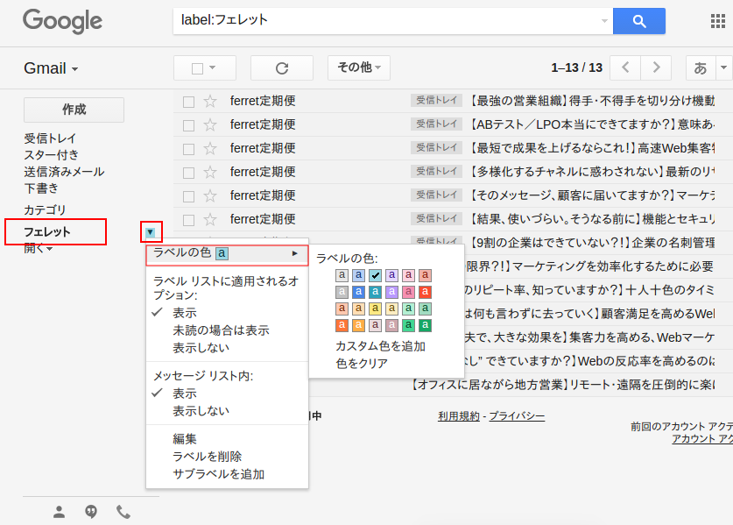This screenshot has width=733, height=525.
Task: Tick checkbox for ABテスト／LPO message
Action: coord(189,126)
